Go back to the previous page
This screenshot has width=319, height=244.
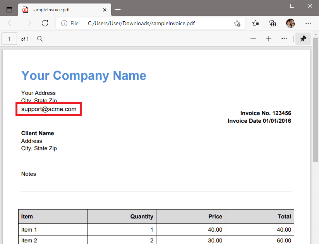(x=11, y=23)
